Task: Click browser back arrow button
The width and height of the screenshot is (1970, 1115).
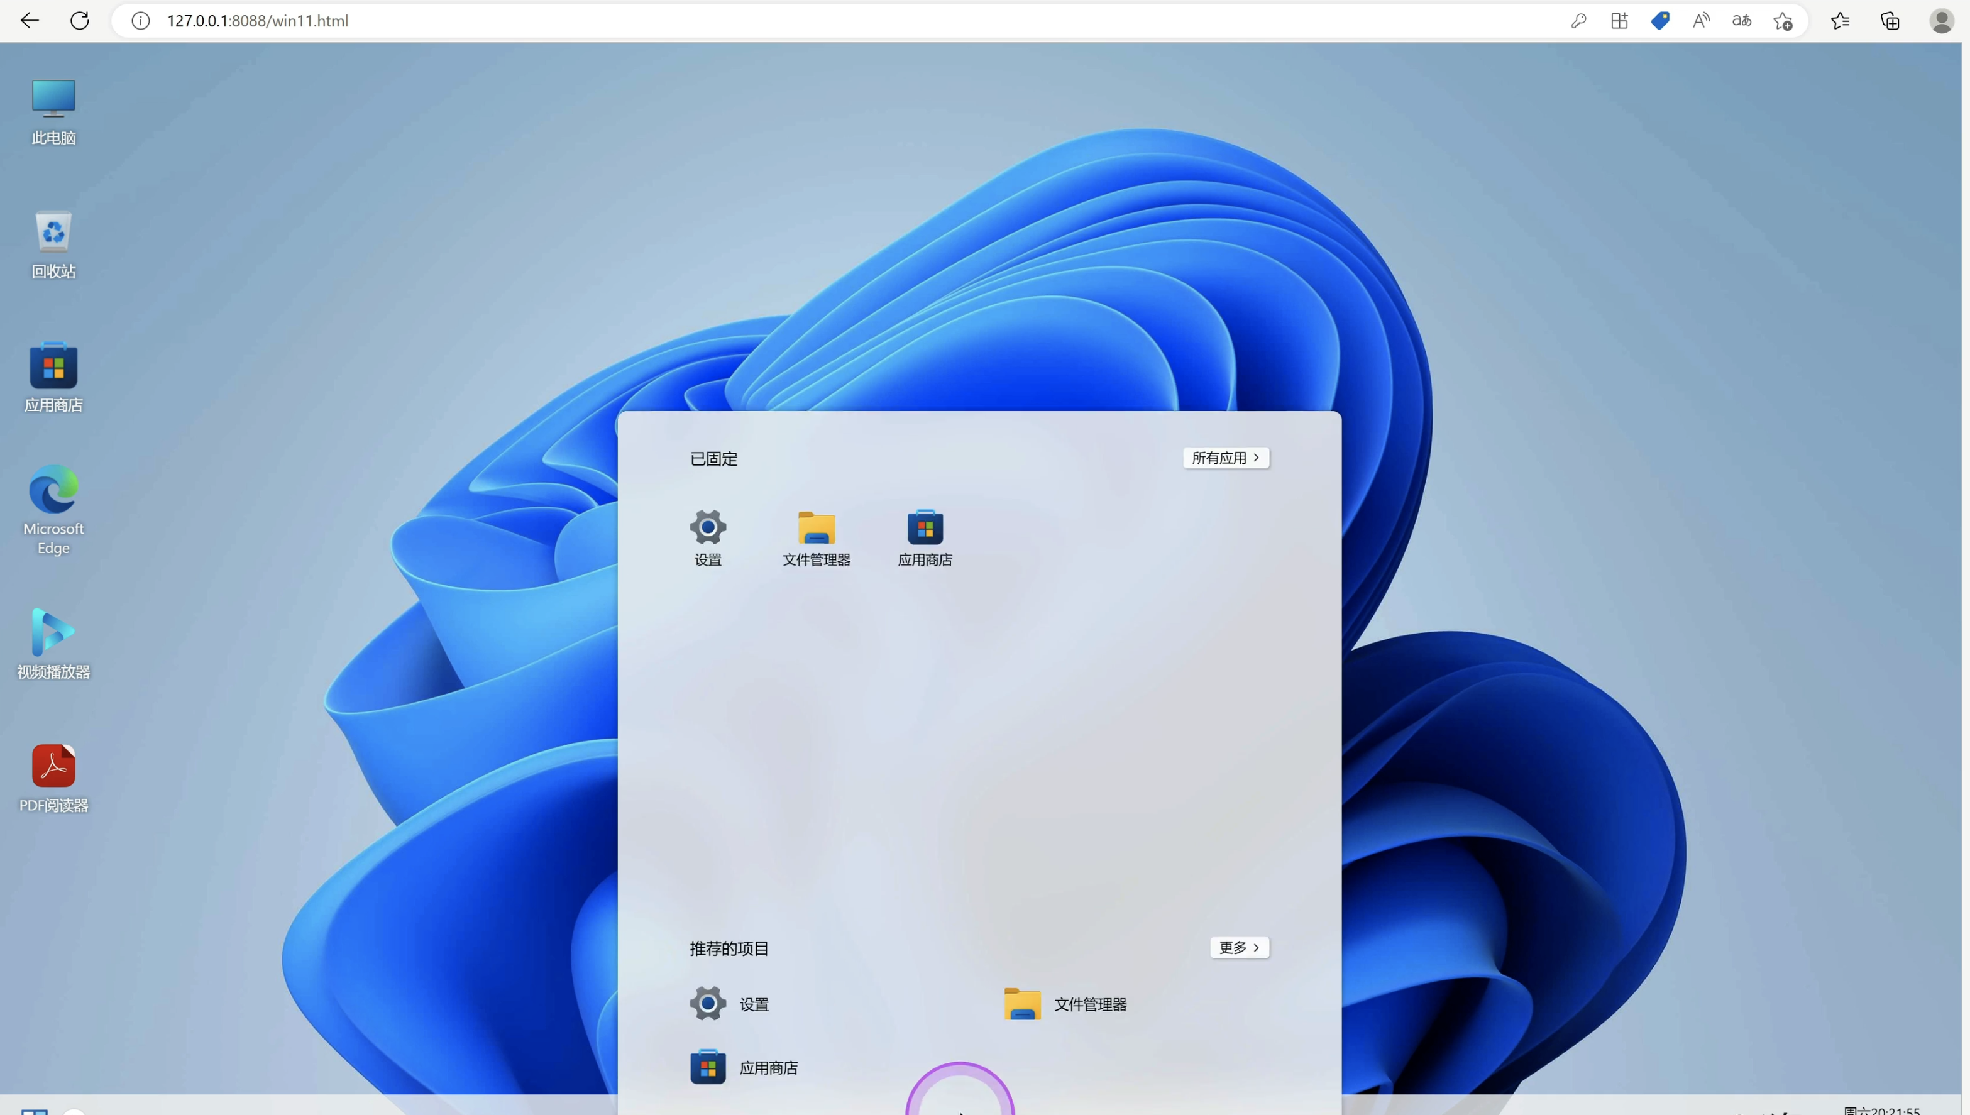Action: point(29,21)
